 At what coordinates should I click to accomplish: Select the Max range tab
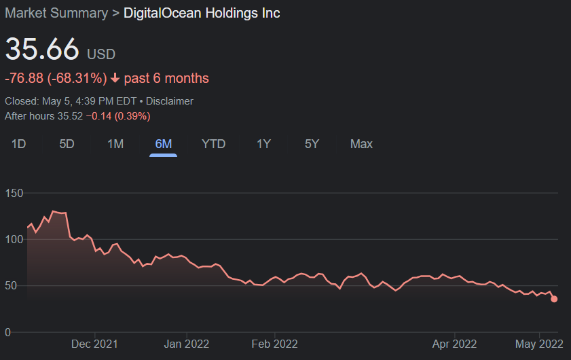pyautogui.click(x=361, y=144)
